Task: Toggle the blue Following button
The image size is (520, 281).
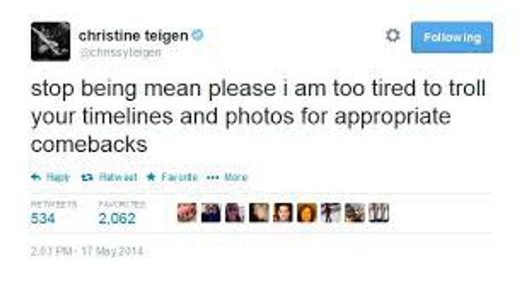Action: click(452, 37)
